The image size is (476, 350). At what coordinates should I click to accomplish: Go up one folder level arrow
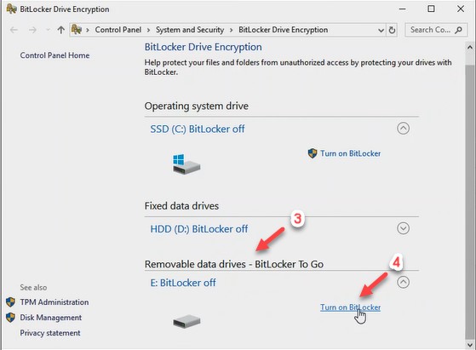[61, 30]
